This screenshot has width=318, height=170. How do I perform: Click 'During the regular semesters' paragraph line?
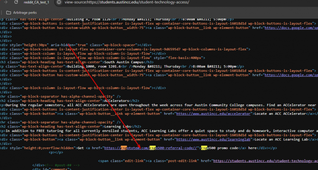click(x=159, y=105)
